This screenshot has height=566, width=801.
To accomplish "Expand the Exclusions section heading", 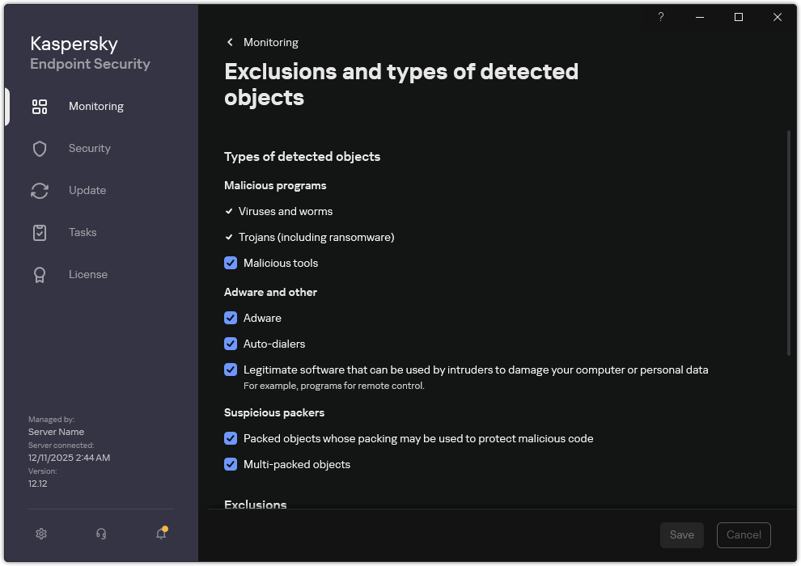I will [256, 505].
